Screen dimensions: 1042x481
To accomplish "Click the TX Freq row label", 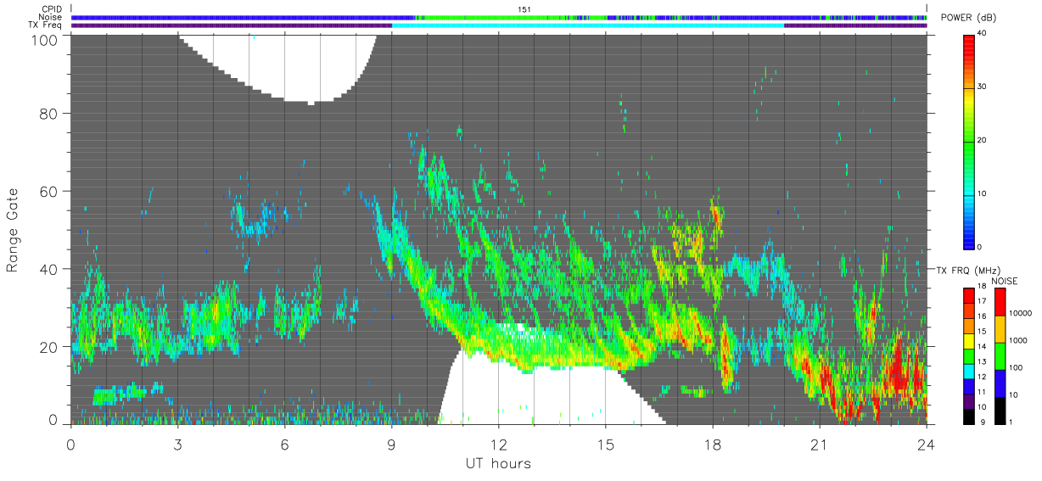I will (x=46, y=25).
